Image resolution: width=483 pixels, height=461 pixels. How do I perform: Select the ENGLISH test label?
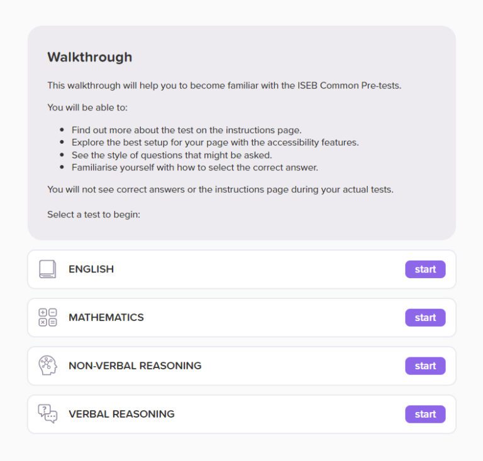click(x=91, y=269)
